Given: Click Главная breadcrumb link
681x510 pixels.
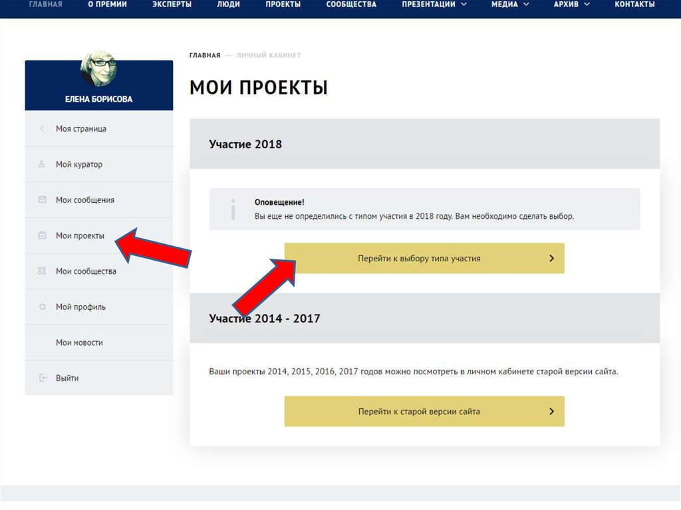Looking at the screenshot, I should click(x=205, y=55).
